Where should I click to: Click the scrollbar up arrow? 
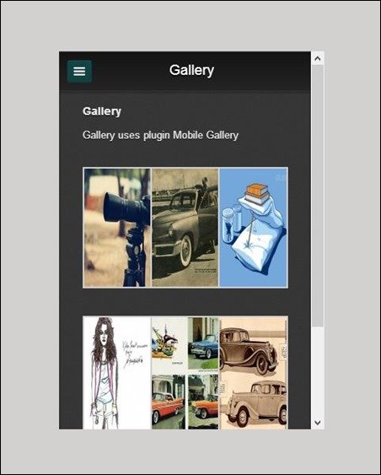point(318,58)
